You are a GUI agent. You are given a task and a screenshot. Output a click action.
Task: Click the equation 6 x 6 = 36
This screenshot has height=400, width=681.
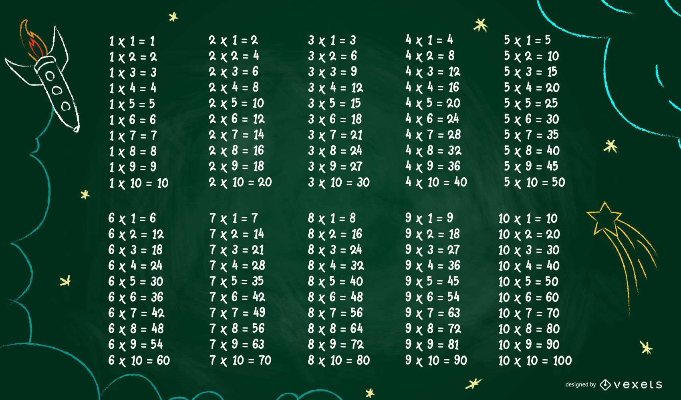[136, 297]
